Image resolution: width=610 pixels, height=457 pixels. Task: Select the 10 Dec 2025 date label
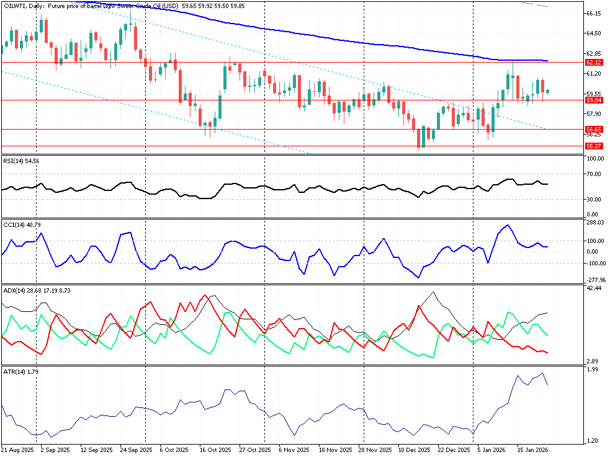(x=413, y=449)
